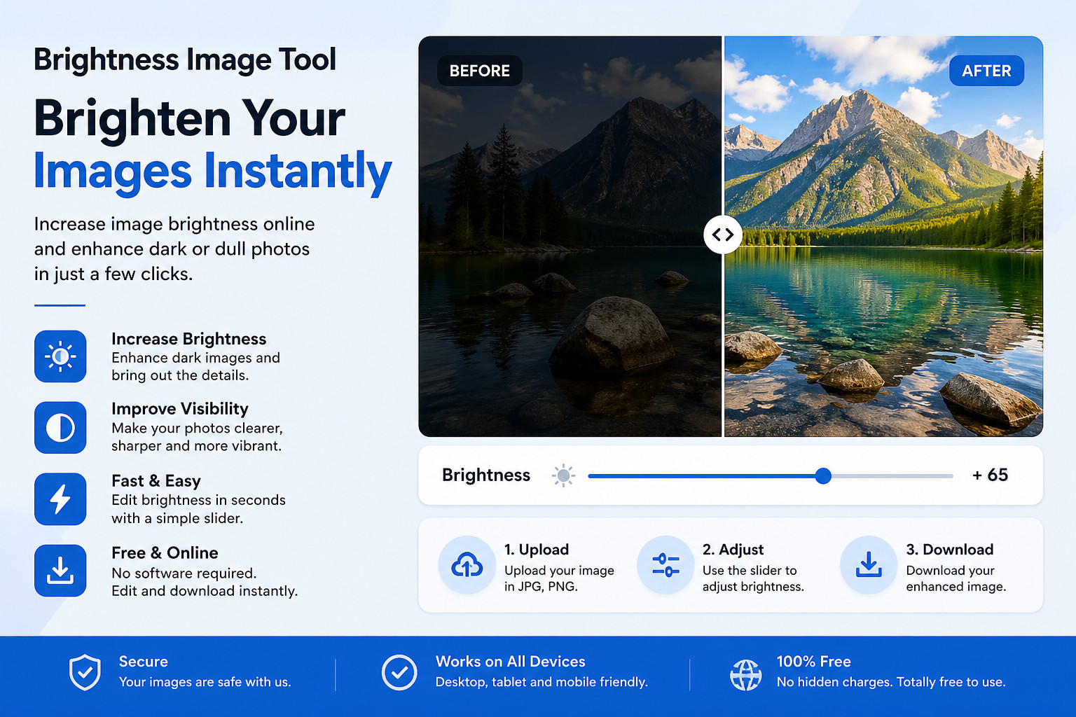Click the Works on All Devices checkmark icon
Image resolution: width=1076 pixels, height=717 pixels.
(399, 673)
